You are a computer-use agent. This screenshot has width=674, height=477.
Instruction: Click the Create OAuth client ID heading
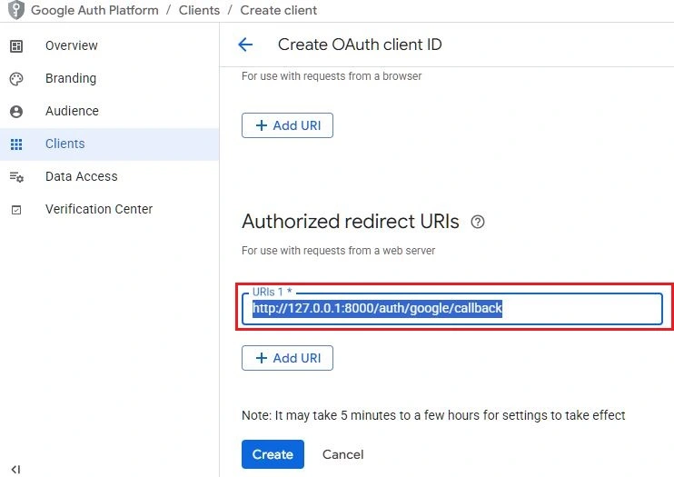[x=360, y=45]
